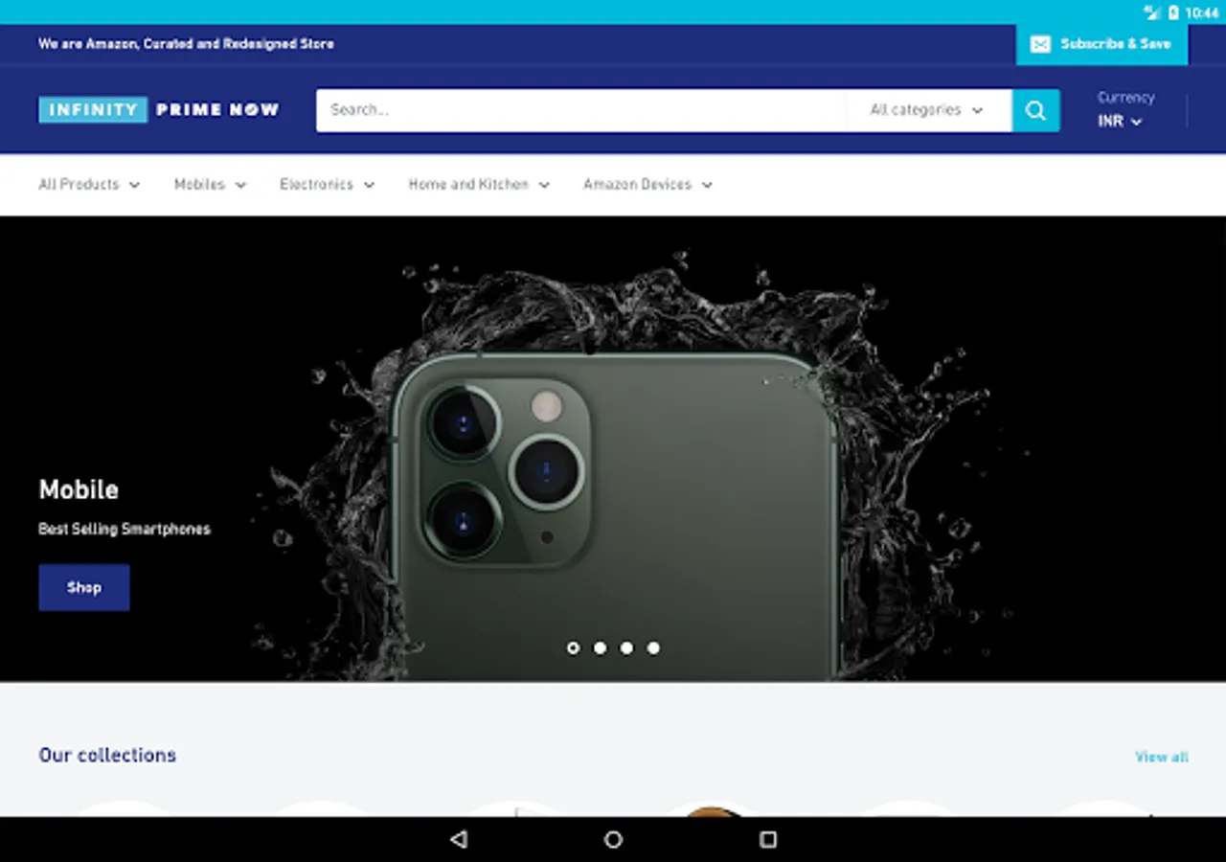Click the Mobile banner title
The image size is (1226, 862).
pos(79,489)
